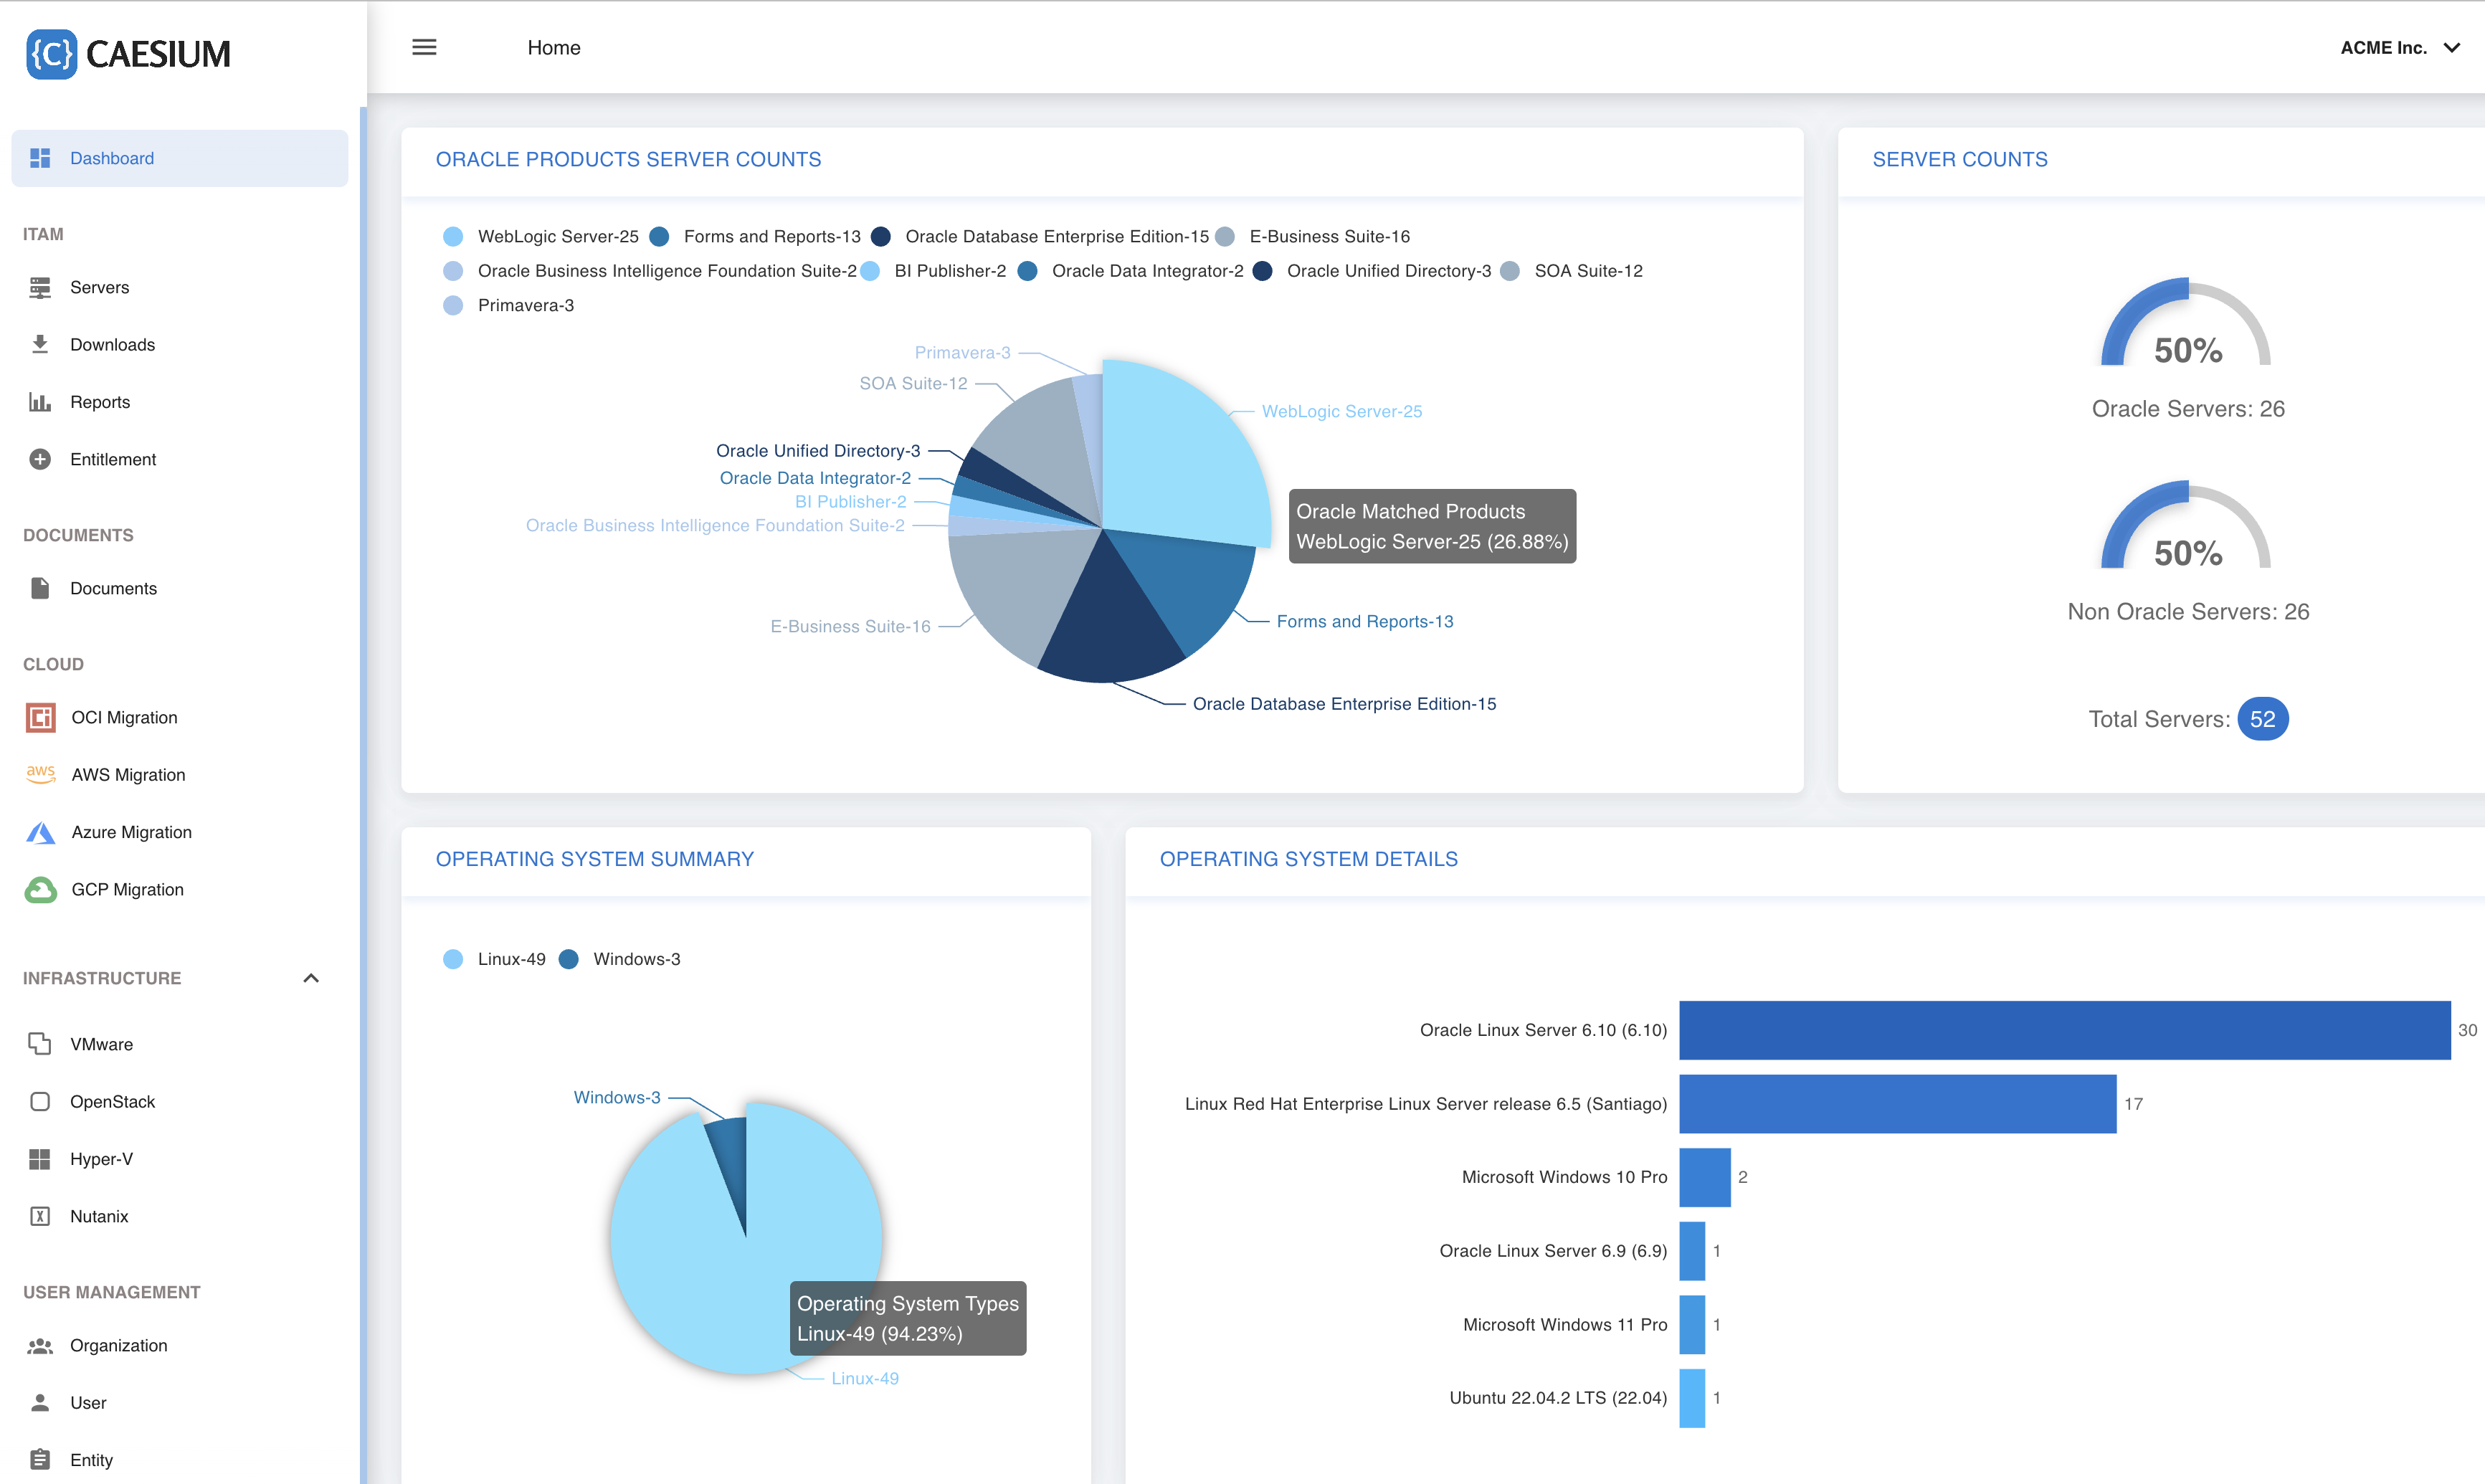
Task: Open the hamburger menu icon
Action: [x=424, y=47]
